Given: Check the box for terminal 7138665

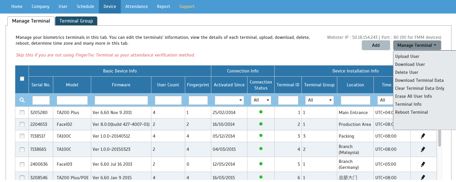Looking at the screenshot, I should click(x=22, y=149).
